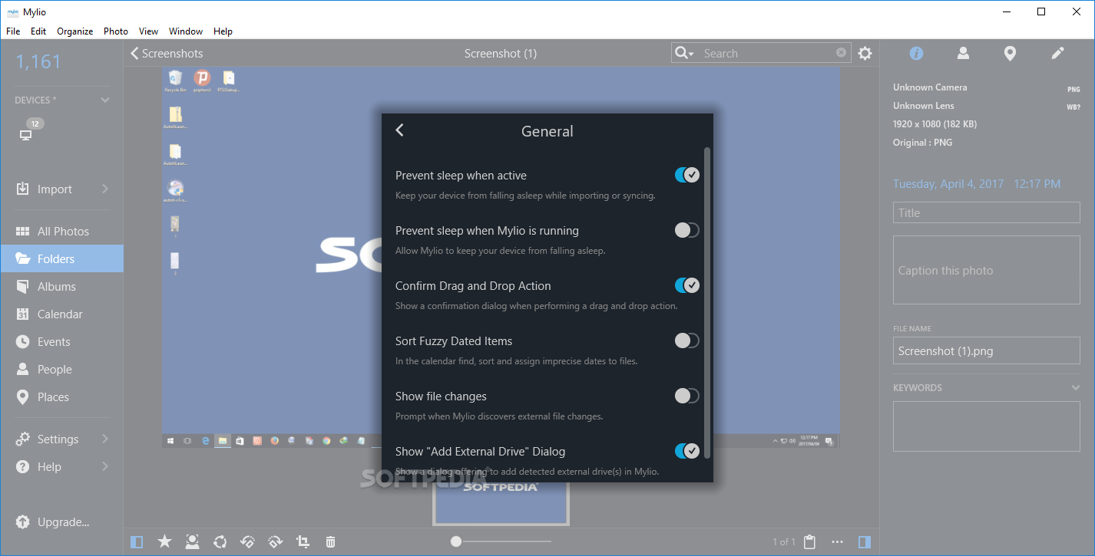Click the General settings scrollbar
Image resolution: width=1095 pixels, height=556 pixels.
point(707,303)
